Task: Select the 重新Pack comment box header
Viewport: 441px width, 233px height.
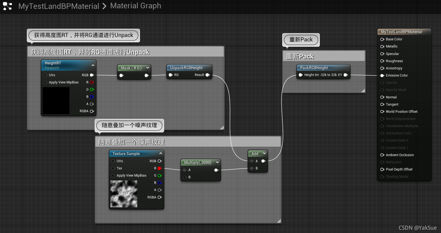Action: [324, 56]
